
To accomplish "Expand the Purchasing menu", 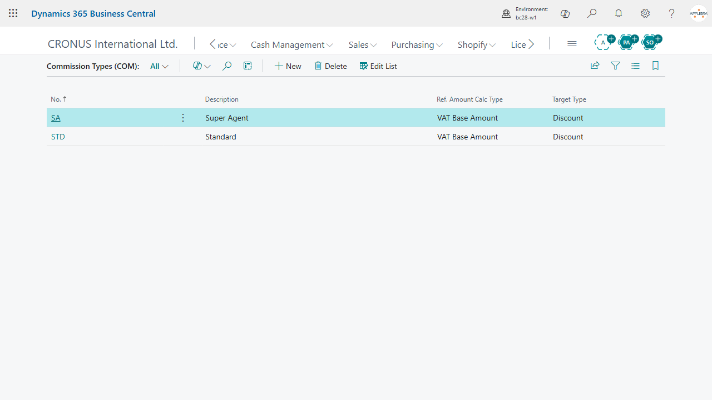I will [417, 44].
